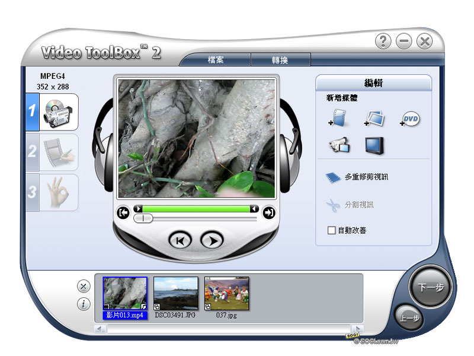Capture from TV screen icon
474x356 pixels.
(374, 145)
